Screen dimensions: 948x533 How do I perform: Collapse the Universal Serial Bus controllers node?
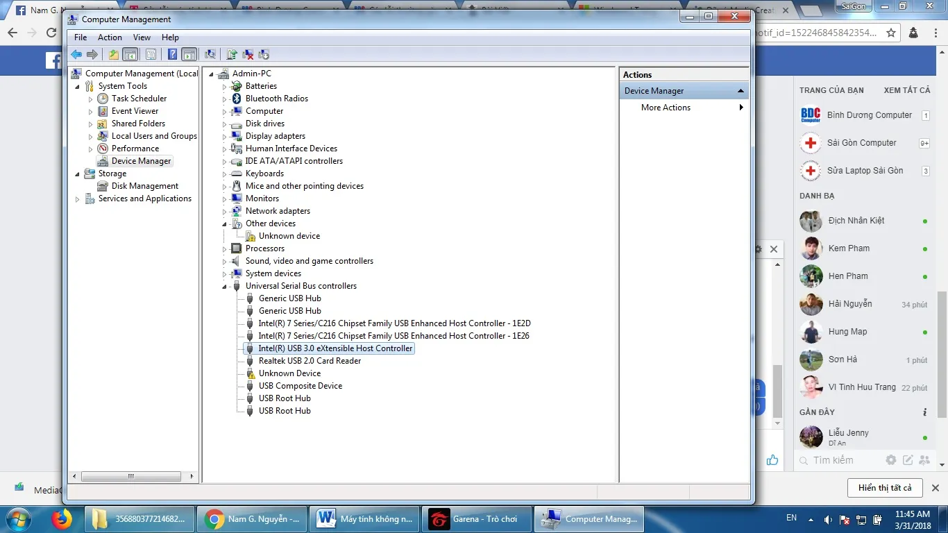click(x=225, y=286)
